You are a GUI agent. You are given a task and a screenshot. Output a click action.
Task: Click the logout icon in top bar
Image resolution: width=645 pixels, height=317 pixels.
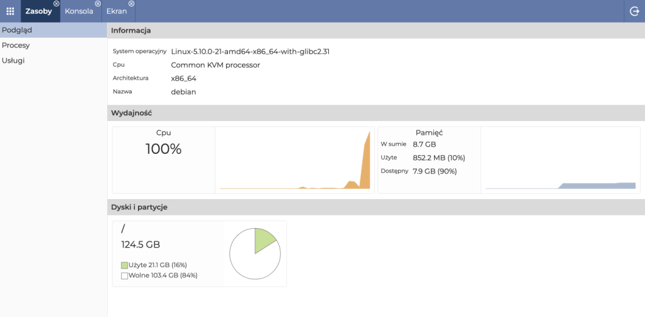tap(634, 11)
